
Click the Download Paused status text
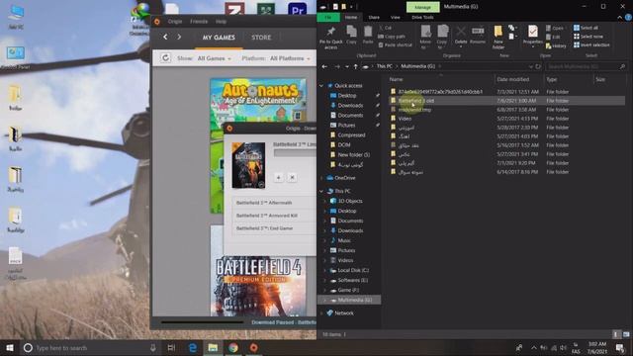point(284,322)
